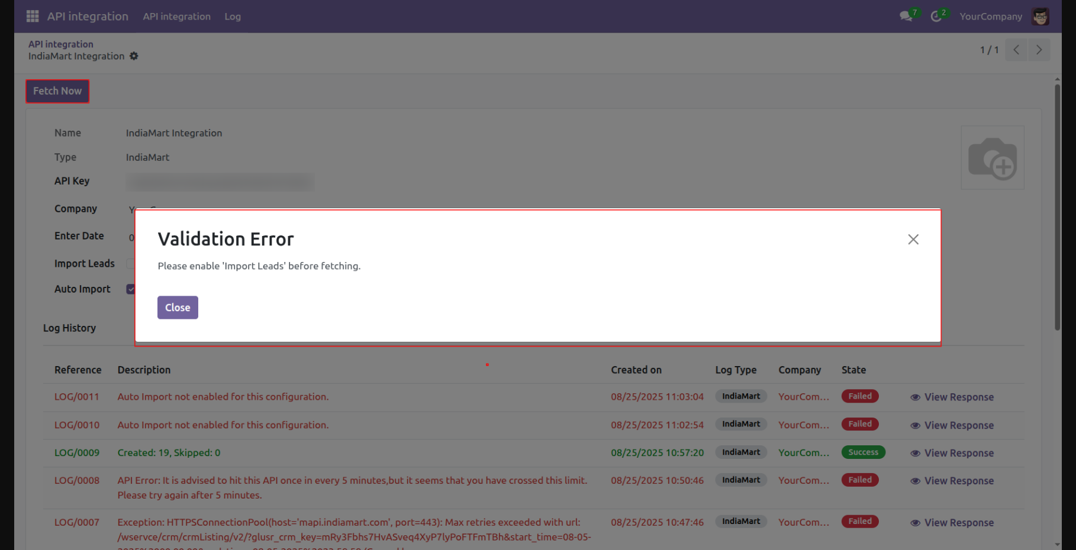Image resolution: width=1076 pixels, height=550 pixels.
Task: View Response for LOG/0008
Action: 959,481
